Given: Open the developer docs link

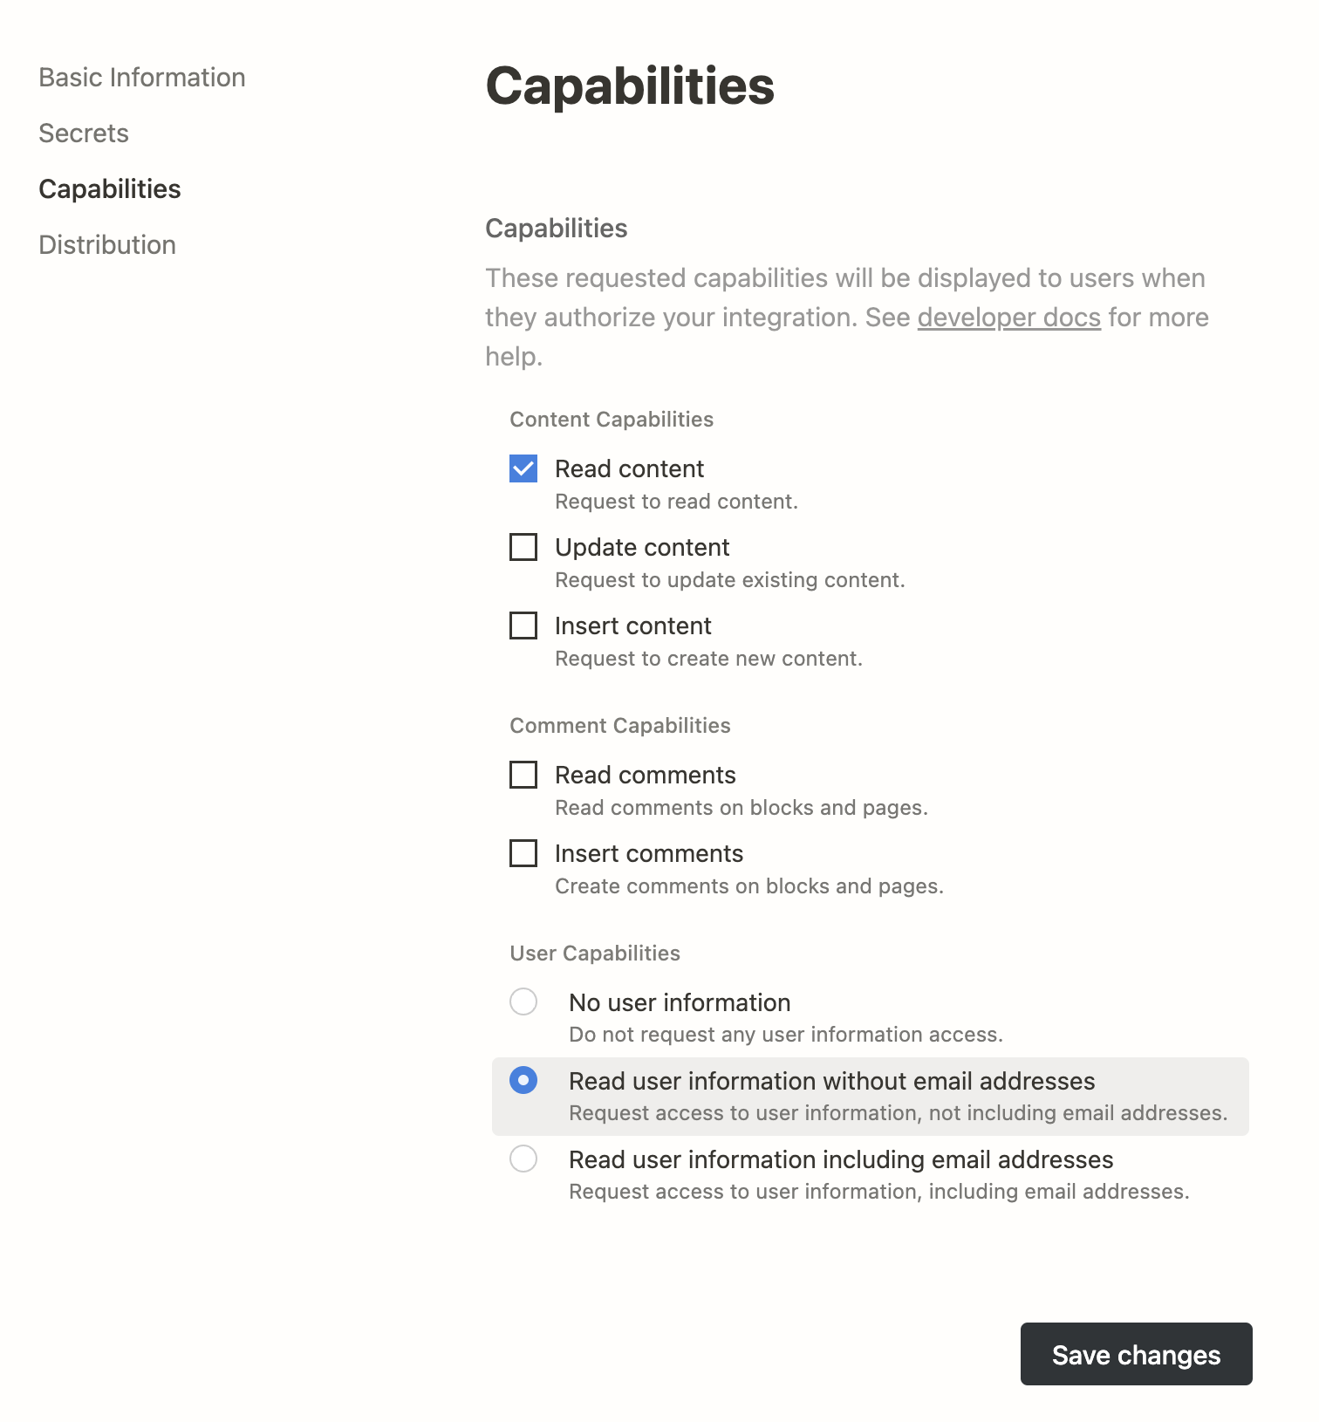Looking at the screenshot, I should coord(1008,318).
